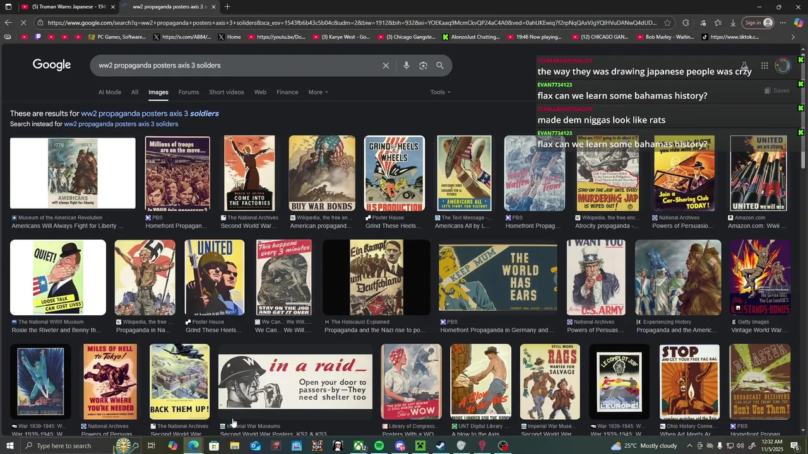Open the Forums results tab

[x=188, y=92]
